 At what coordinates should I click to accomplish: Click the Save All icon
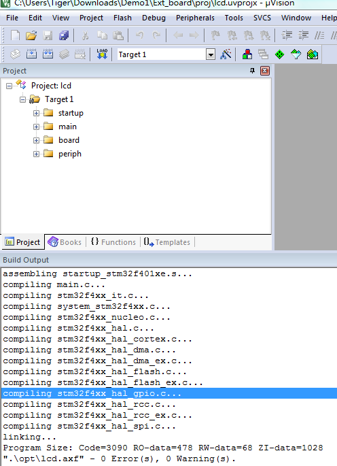(x=64, y=35)
